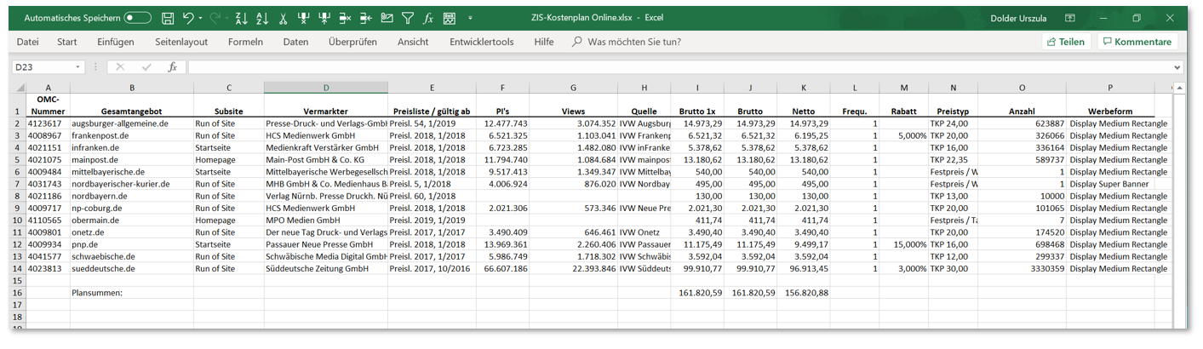The image size is (1203, 349).
Task: Open Customize Quick Access Toolbar dropdown
Action: (469, 18)
